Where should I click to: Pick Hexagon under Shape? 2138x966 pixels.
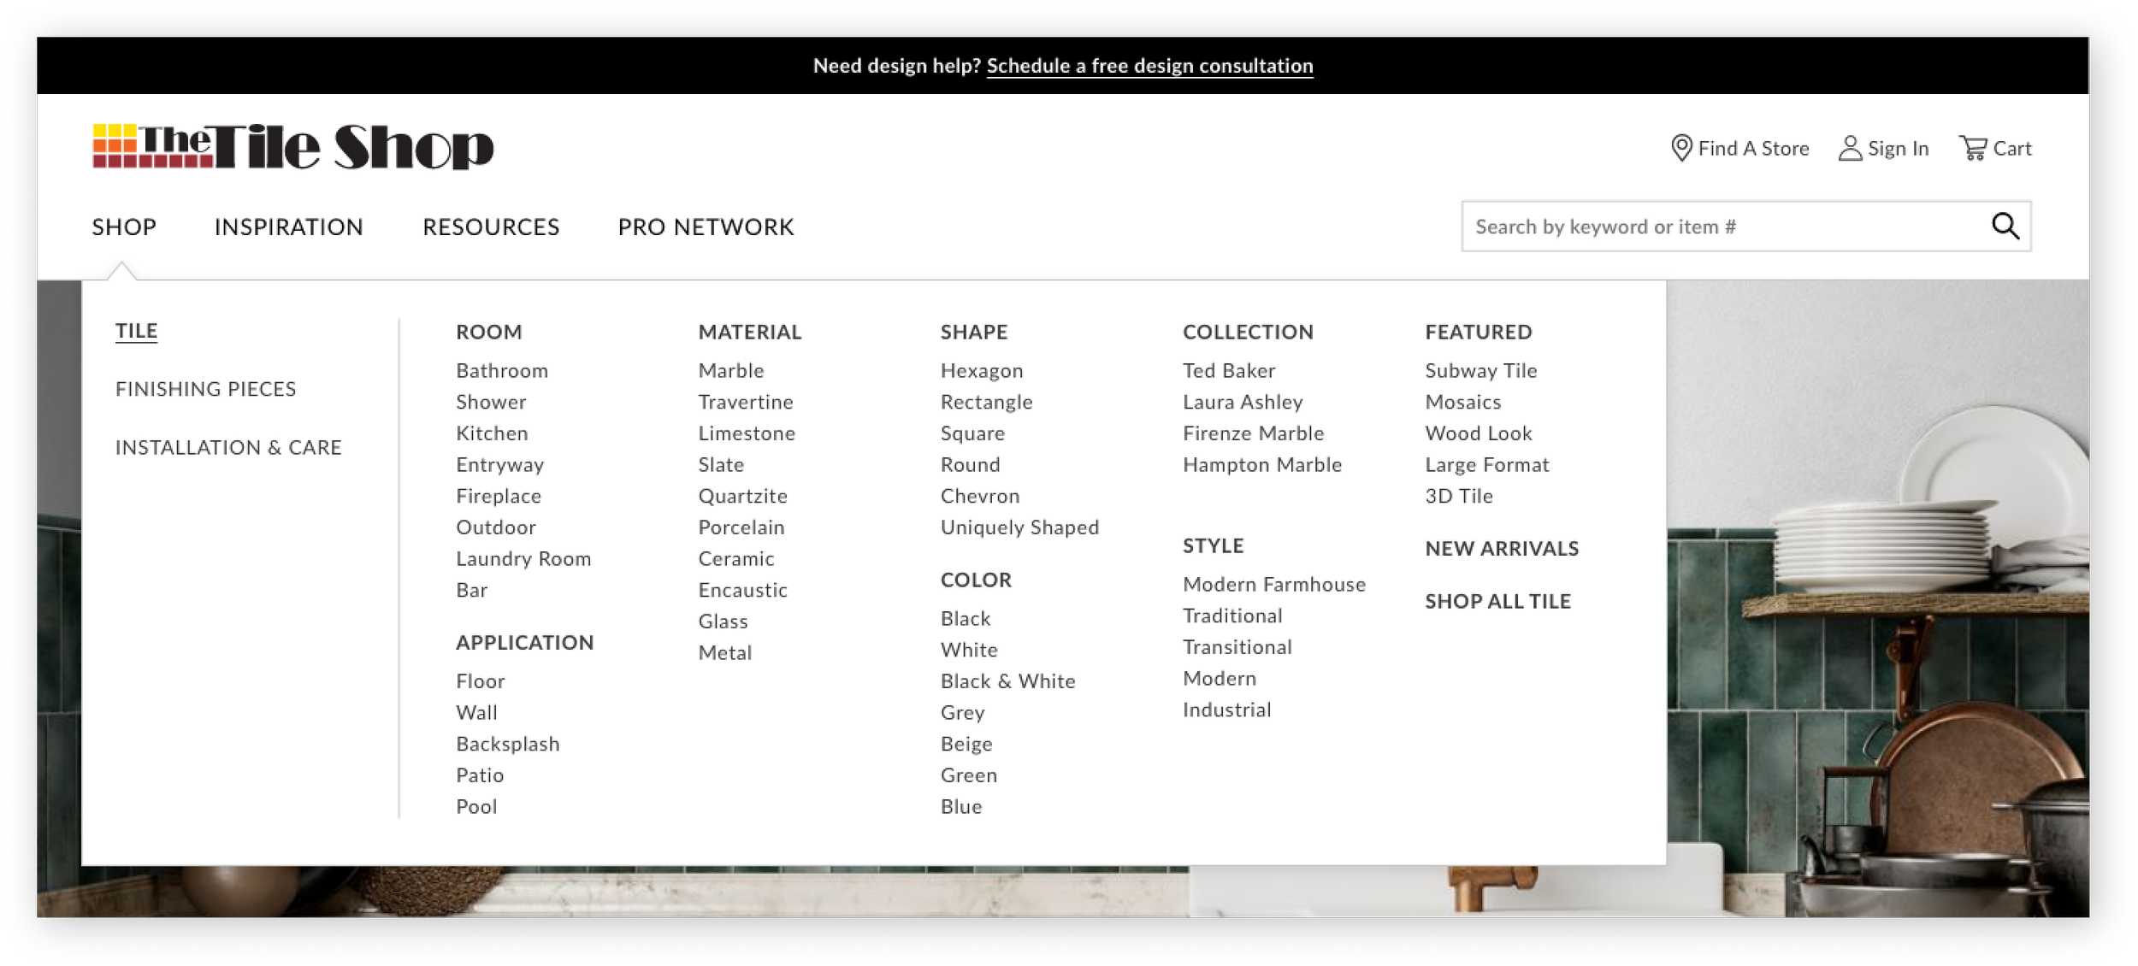tap(981, 370)
